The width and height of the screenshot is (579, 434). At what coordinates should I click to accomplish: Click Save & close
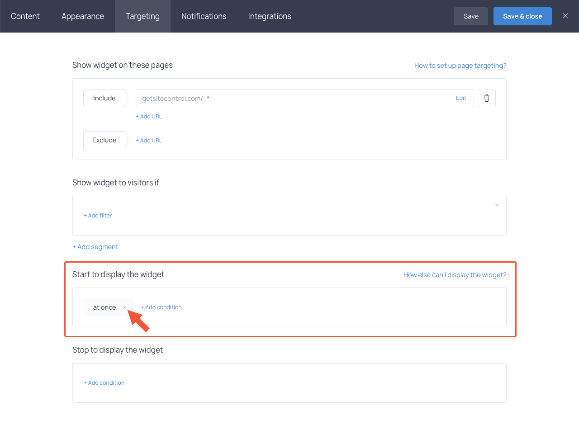(522, 16)
